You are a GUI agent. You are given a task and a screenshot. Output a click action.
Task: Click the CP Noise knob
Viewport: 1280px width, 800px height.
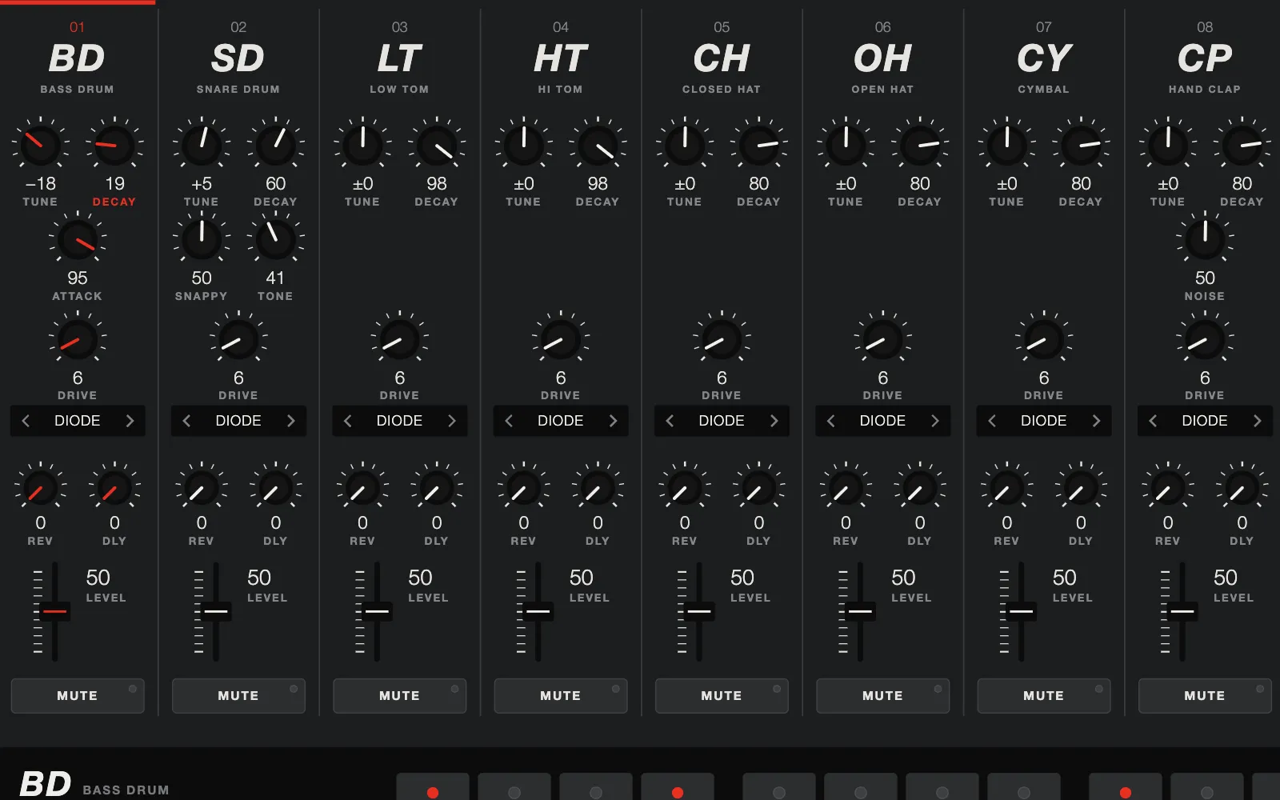(x=1205, y=240)
